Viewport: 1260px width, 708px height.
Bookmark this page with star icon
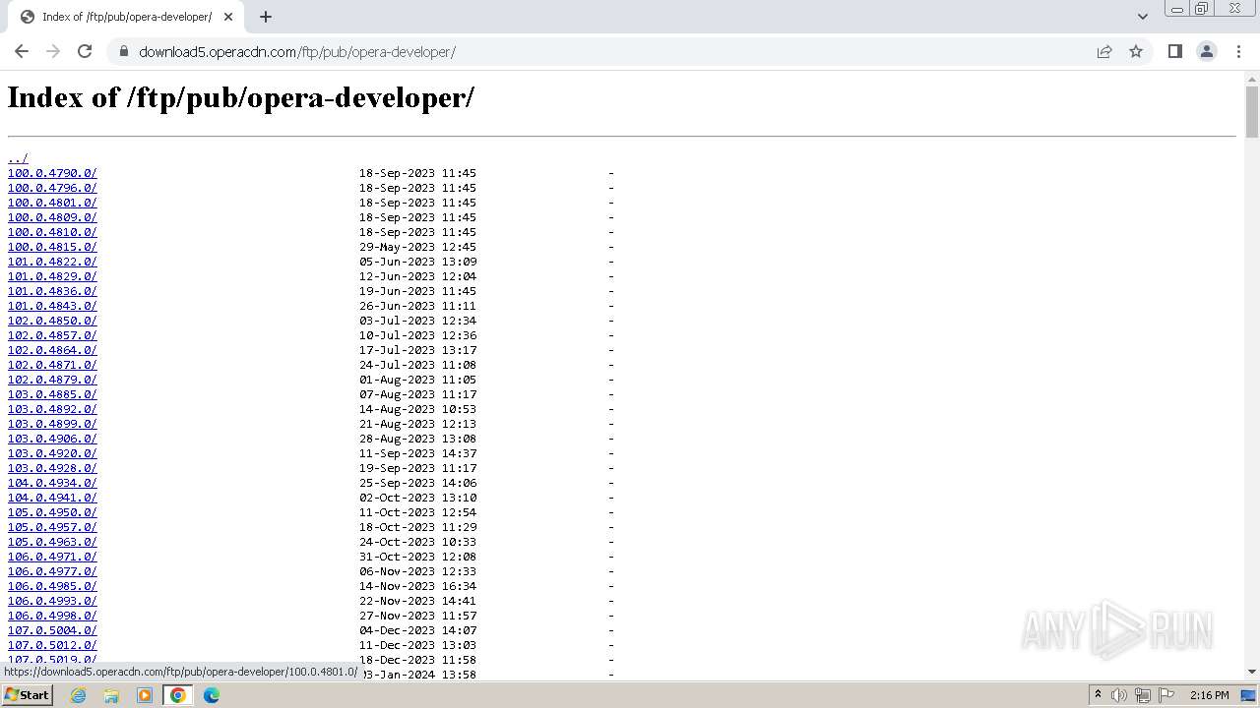(1136, 51)
